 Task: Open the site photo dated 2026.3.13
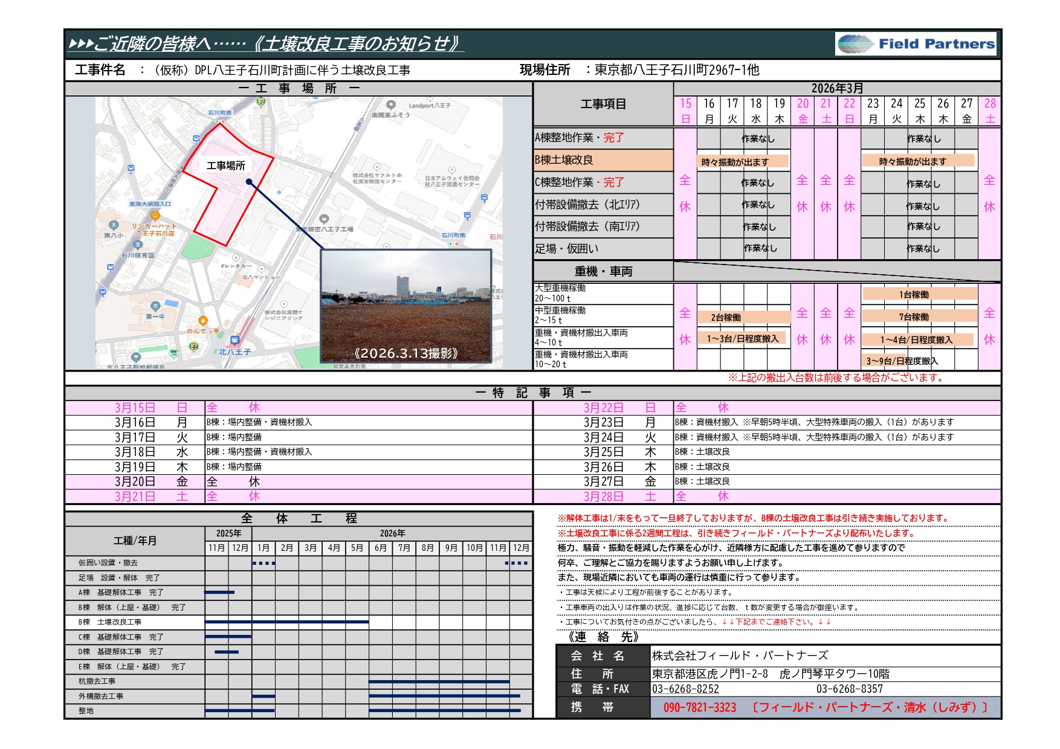point(406,306)
